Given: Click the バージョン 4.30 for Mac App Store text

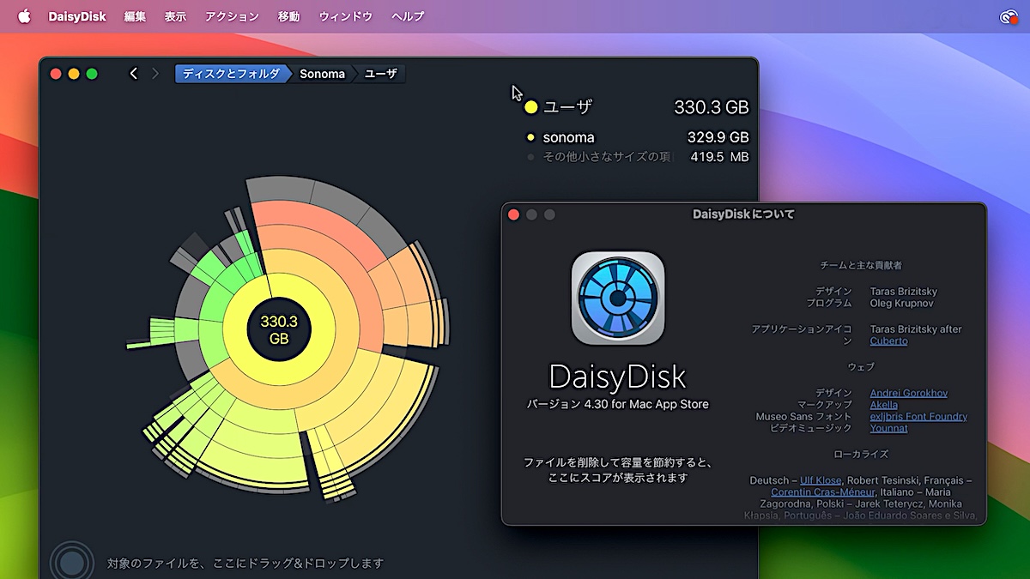Looking at the screenshot, I should pos(618,404).
